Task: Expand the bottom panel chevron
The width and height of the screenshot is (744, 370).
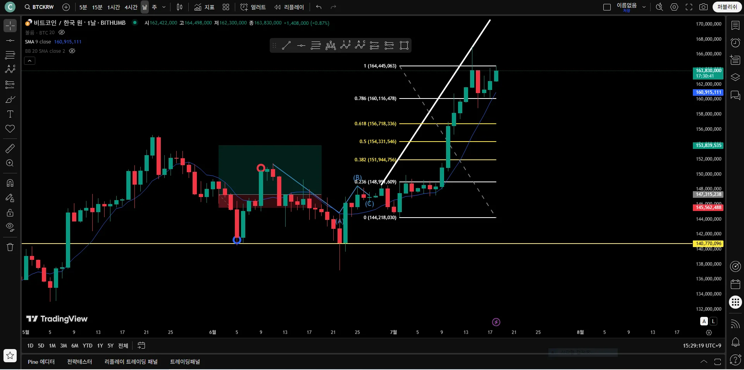Action: pos(704,361)
